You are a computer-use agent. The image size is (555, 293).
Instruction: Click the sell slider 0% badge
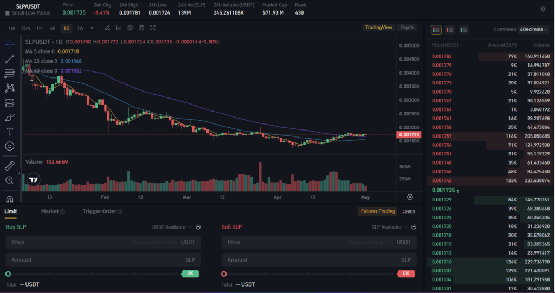pyautogui.click(x=405, y=274)
